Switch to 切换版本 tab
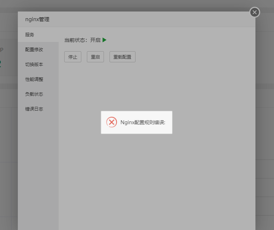The width and height of the screenshot is (274, 230). coord(38,65)
